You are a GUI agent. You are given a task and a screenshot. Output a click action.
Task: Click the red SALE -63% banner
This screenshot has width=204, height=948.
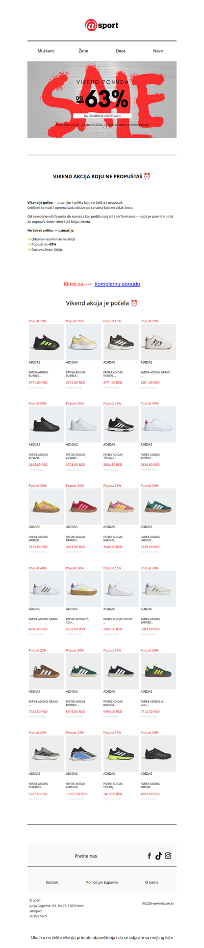[102, 100]
